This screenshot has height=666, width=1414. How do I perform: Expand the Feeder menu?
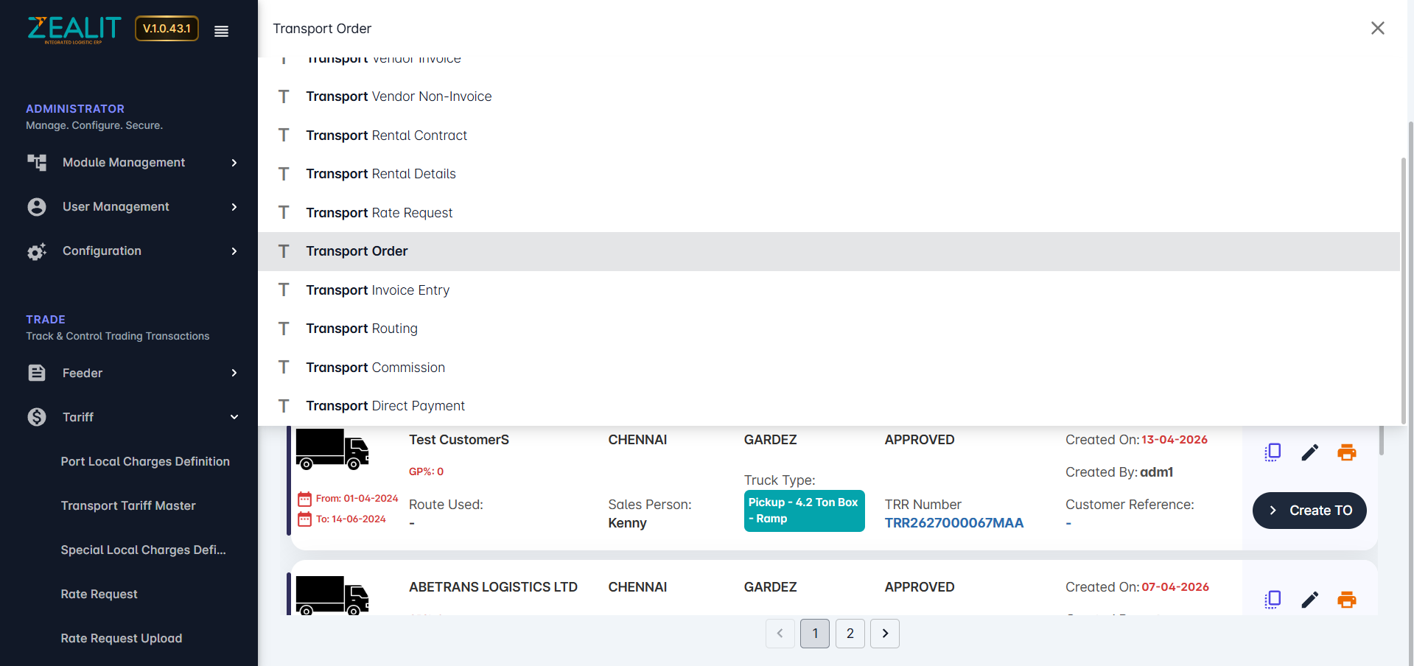pos(133,374)
